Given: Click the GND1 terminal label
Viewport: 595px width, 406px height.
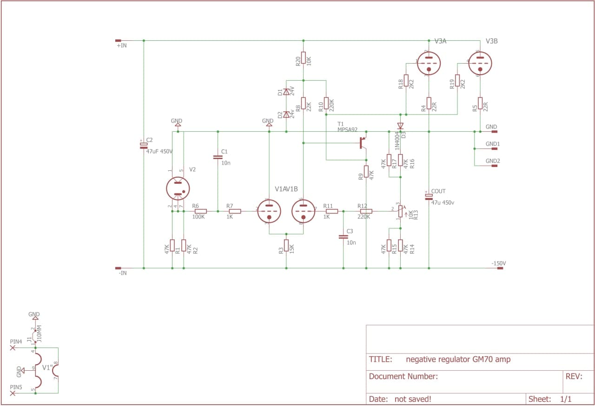Looking at the screenshot, I should tap(493, 144).
